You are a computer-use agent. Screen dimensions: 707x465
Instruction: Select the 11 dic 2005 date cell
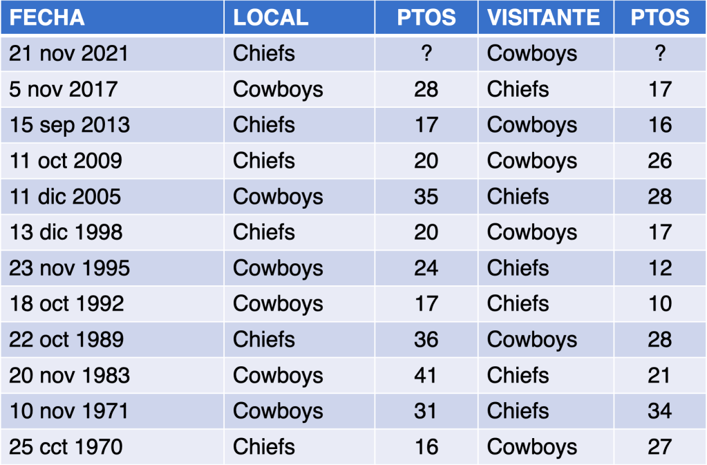pyautogui.click(x=65, y=197)
